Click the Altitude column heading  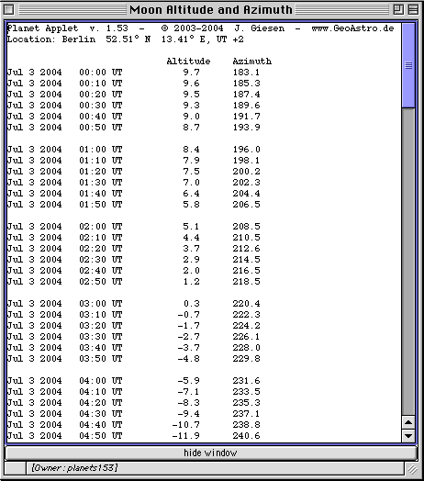coord(188,62)
